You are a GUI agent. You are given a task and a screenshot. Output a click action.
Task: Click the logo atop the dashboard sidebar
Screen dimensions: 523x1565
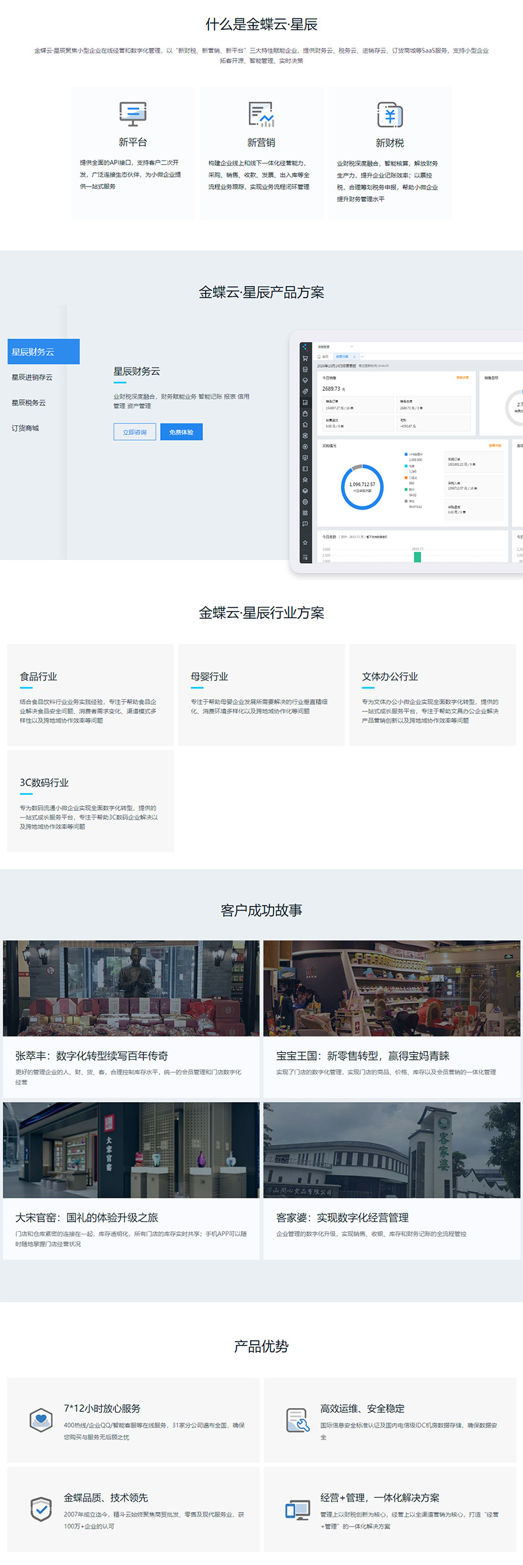[x=305, y=347]
